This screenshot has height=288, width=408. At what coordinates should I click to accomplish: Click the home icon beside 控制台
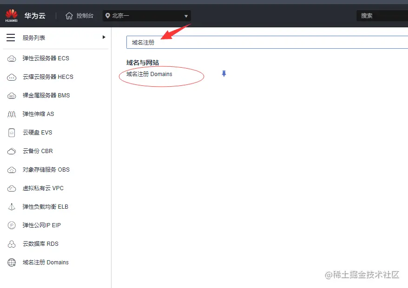pos(69,16)
